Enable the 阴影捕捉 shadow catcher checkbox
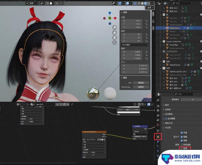The image size is (202, 165). 182,145
